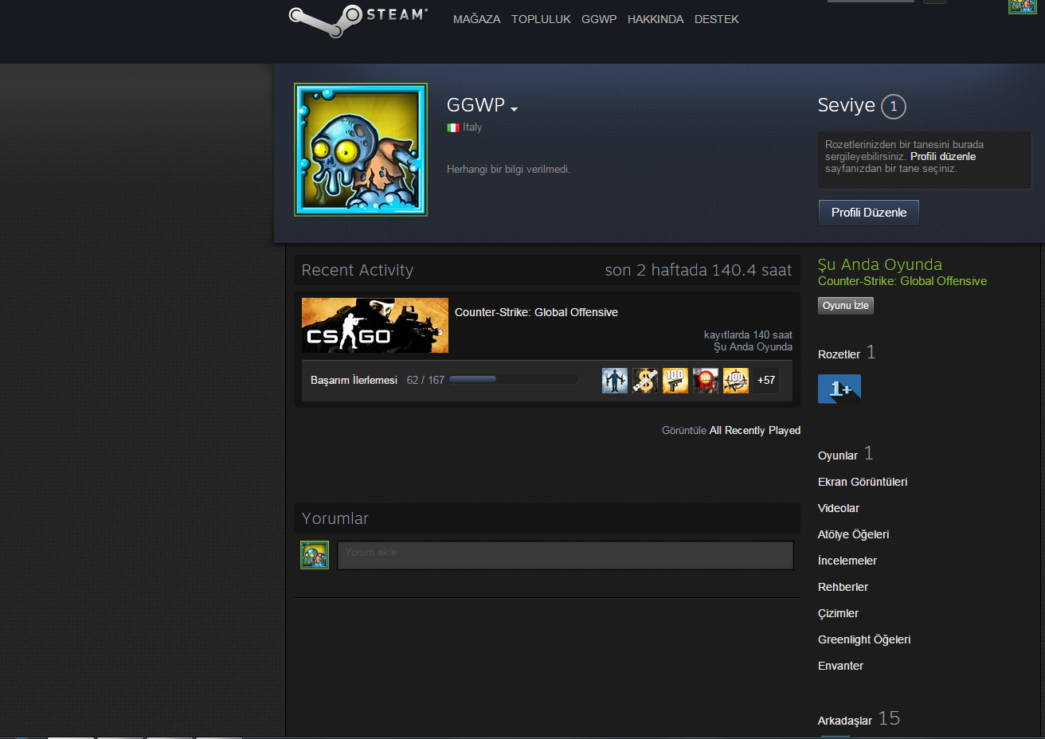Click 'son 2 haftada 140.4 saat' text
Viewport: 1045px width, 739px height.
(x=699, y=270)
